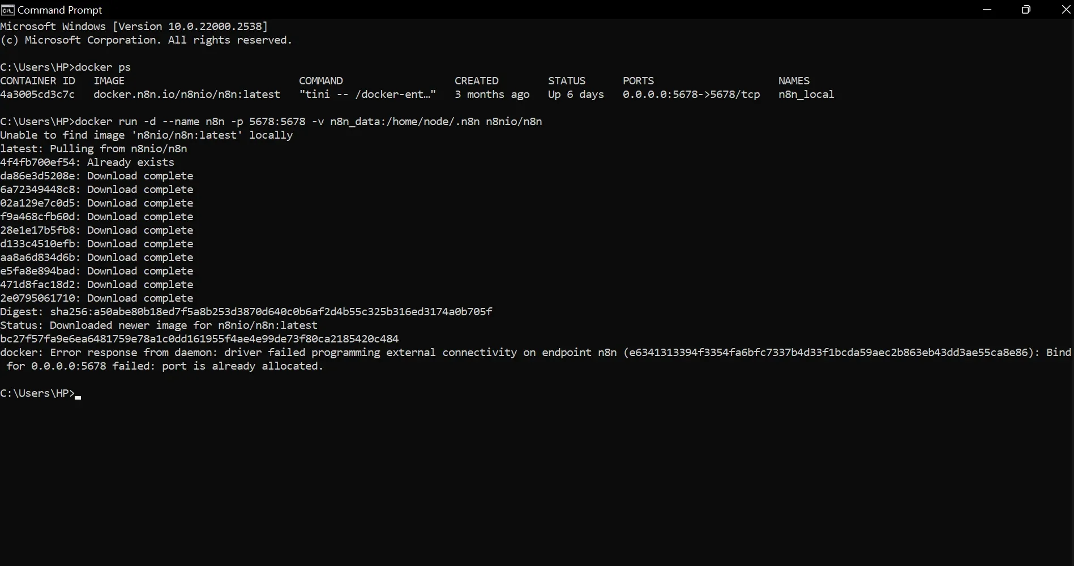Click the 'CONTAINER ID' column header
Viewport: 1074px width, 566px height.
pyautogui.click(x=37, y=81)
